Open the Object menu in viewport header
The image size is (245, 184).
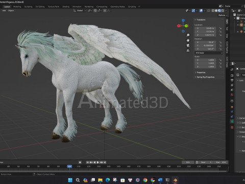tap(11, 11)
